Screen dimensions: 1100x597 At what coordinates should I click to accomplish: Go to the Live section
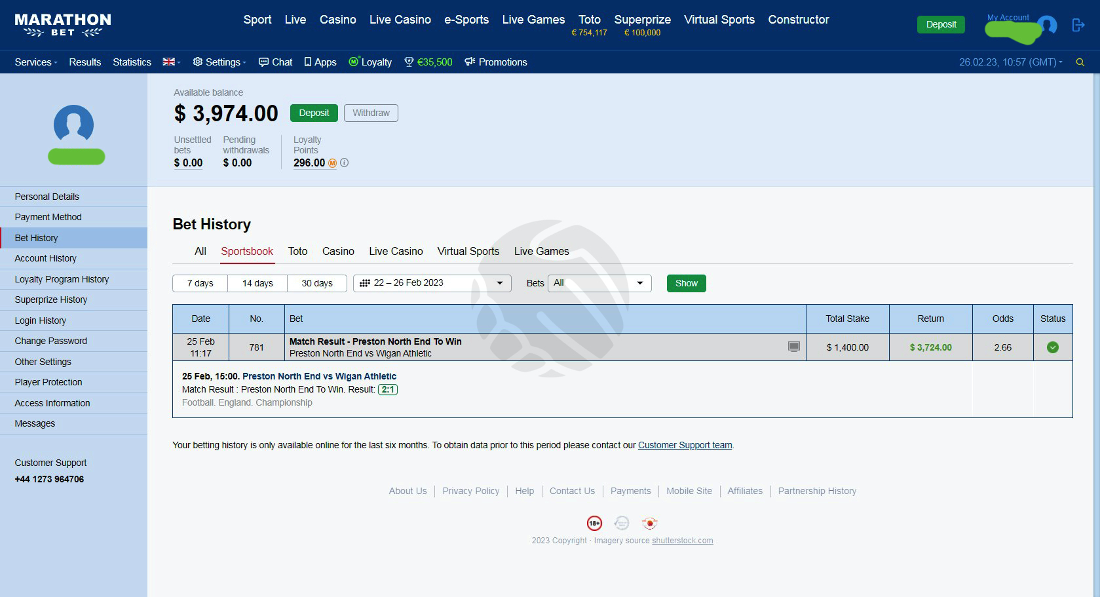click(x=295, y=20)
